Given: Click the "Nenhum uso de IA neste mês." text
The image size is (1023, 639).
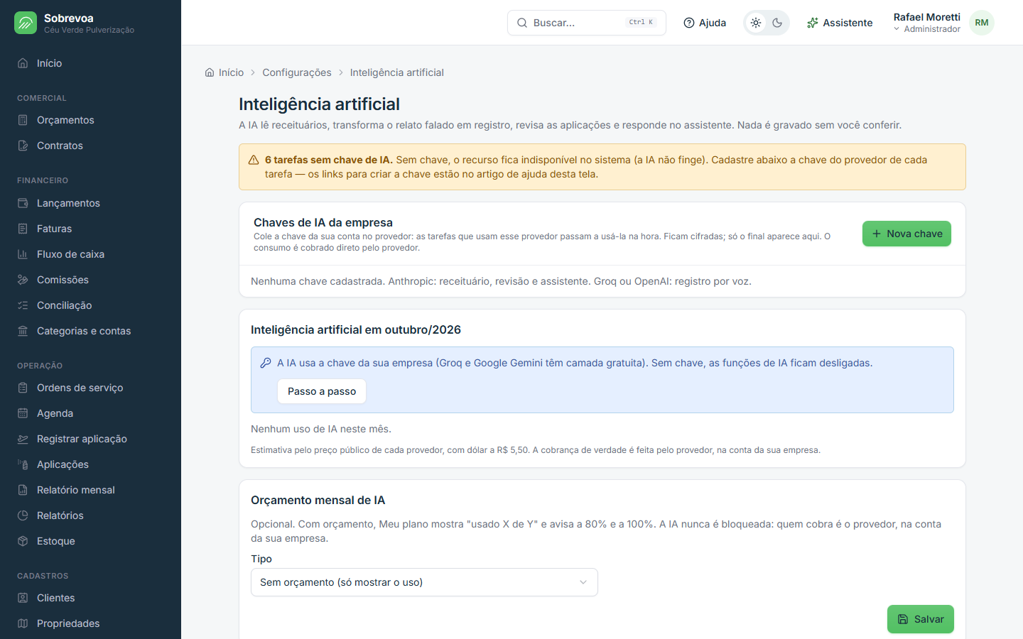Looking at the screenshot, I should 321,429.
